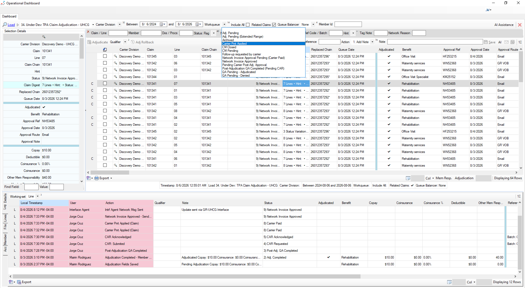Click Selection Details vertical scrollbar thumb
The image size is (525, 288).
[x=81, y=48]
